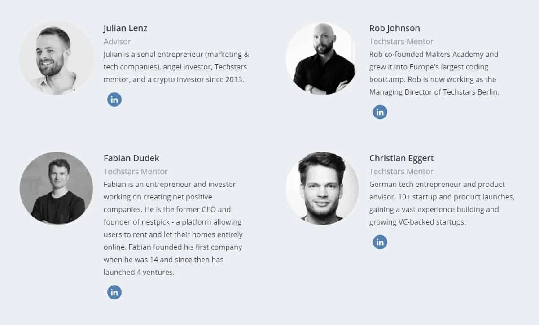Image resolution: width=539 pixels, height=325 pixels.
Task: Open LinkedIn link under Christian's description
Action: point(380,242)
